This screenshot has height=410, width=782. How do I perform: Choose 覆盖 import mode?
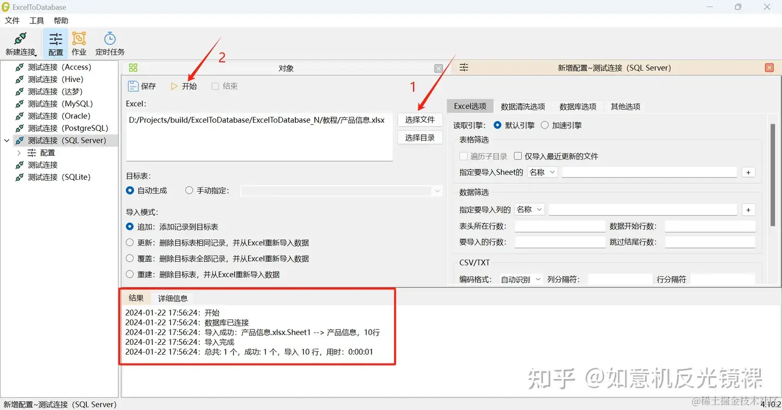tap(130, 258)
